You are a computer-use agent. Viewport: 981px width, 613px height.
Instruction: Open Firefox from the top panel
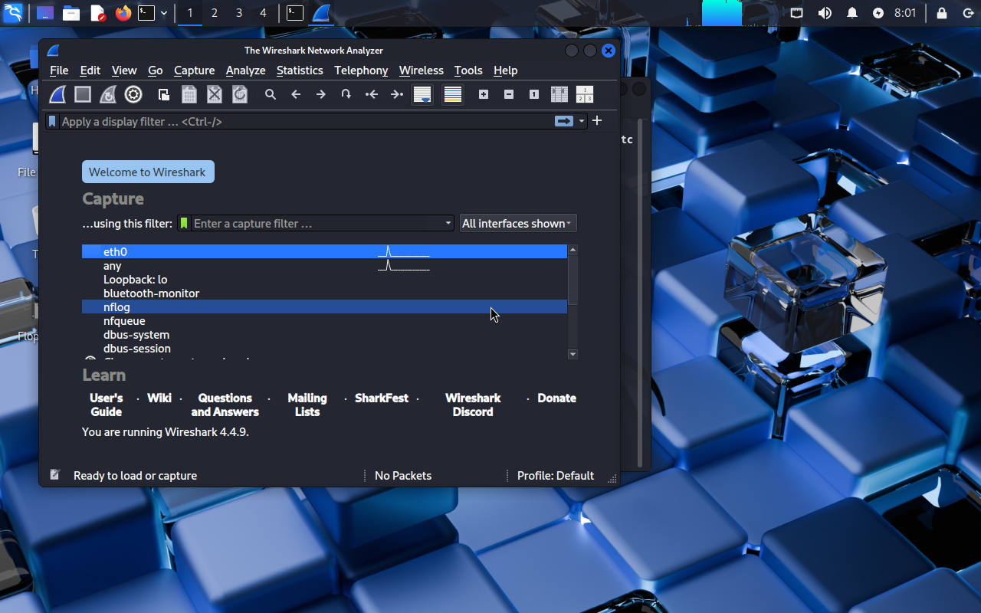(x=123, y=13)
